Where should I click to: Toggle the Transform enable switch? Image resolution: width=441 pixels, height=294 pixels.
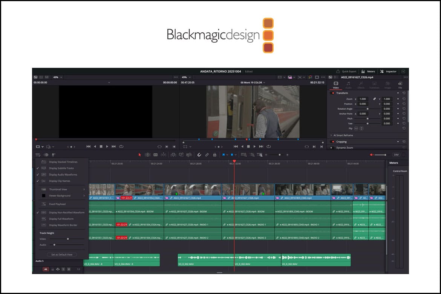coord(333,93)
